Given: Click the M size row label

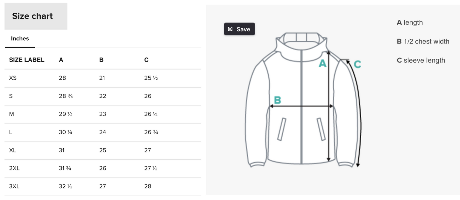Looking at the screenshot, I should pyautogui.click(x=11, y=114).
